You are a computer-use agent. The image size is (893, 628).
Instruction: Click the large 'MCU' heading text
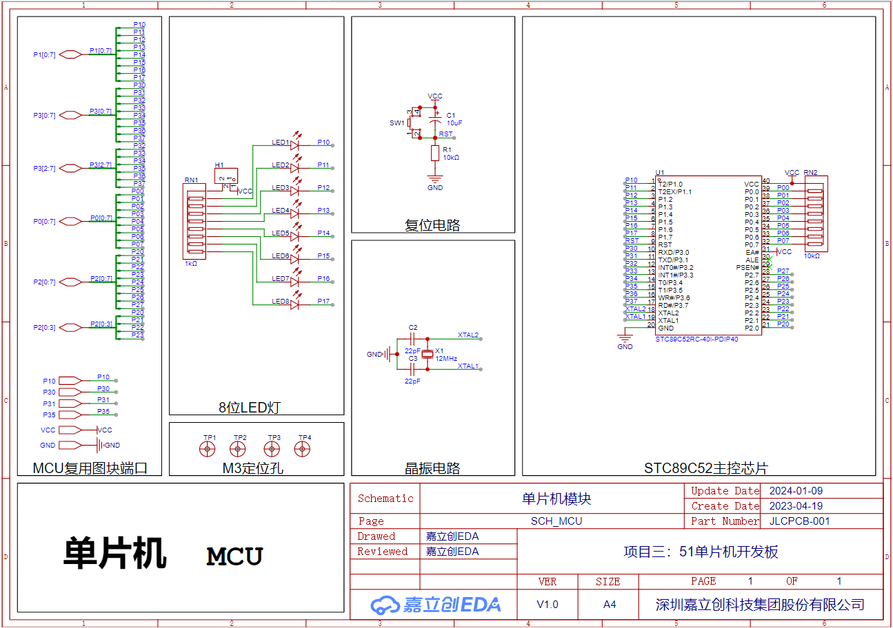(x=235, y=556)
